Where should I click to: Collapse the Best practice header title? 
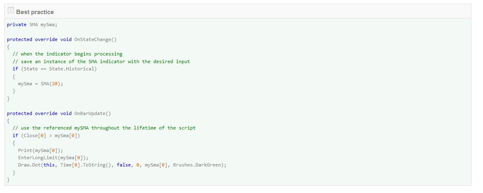click(35, 12)
